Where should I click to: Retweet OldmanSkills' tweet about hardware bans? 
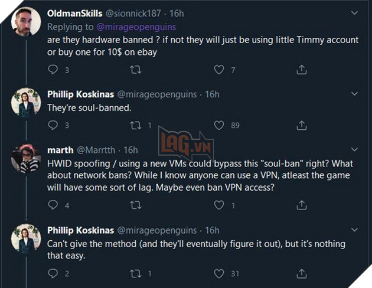pyautogui.click(x=135, y=70)
